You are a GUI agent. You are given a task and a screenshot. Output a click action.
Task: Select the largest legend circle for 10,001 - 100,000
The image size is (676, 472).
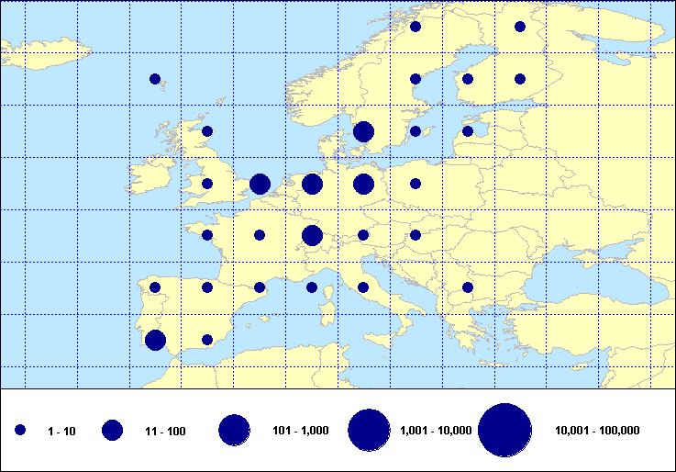(x=505, y=430)
